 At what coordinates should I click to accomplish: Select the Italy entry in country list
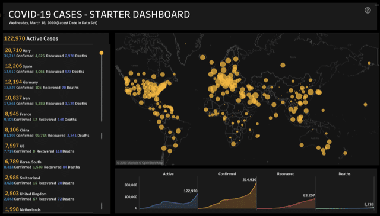pyautogui.click(x=46, y=53)
